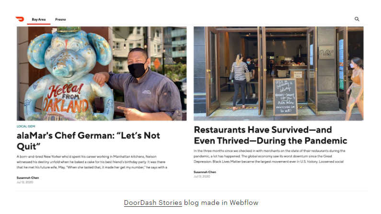Screen dimensions: 381x214
Task: Click the chalkboard sign in storefront photo
Action: tap(285, 97)
